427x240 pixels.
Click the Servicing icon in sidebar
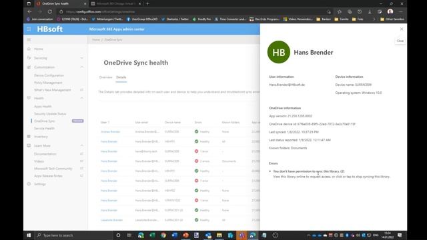click(29, 58)
